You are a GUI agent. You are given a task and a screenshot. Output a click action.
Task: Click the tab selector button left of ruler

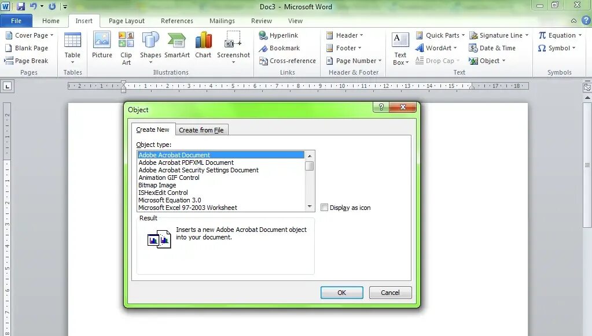tap(7, 86)
